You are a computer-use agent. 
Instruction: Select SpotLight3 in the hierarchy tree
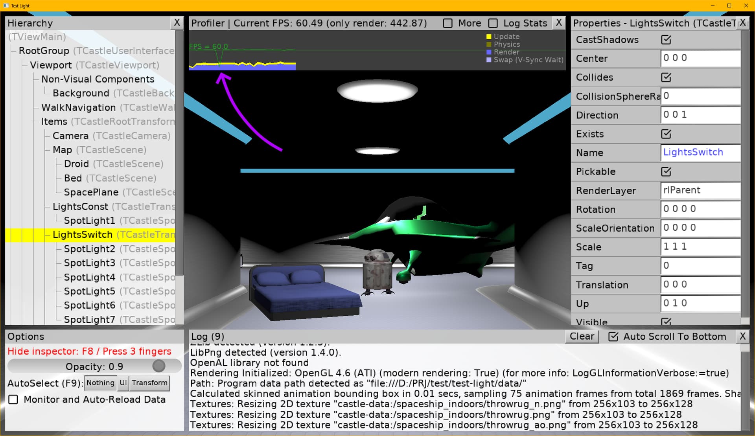point(90,263)
